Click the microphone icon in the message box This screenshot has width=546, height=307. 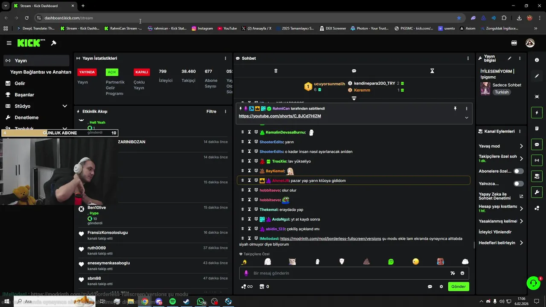(x=246, y=273)
